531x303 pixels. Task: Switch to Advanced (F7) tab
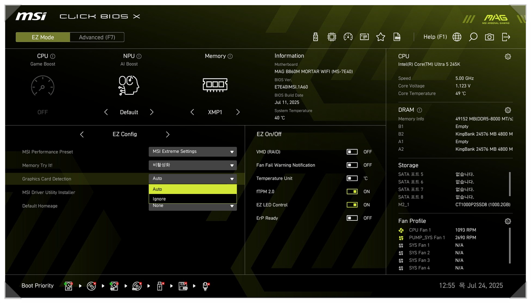click(x=97, y=37)
